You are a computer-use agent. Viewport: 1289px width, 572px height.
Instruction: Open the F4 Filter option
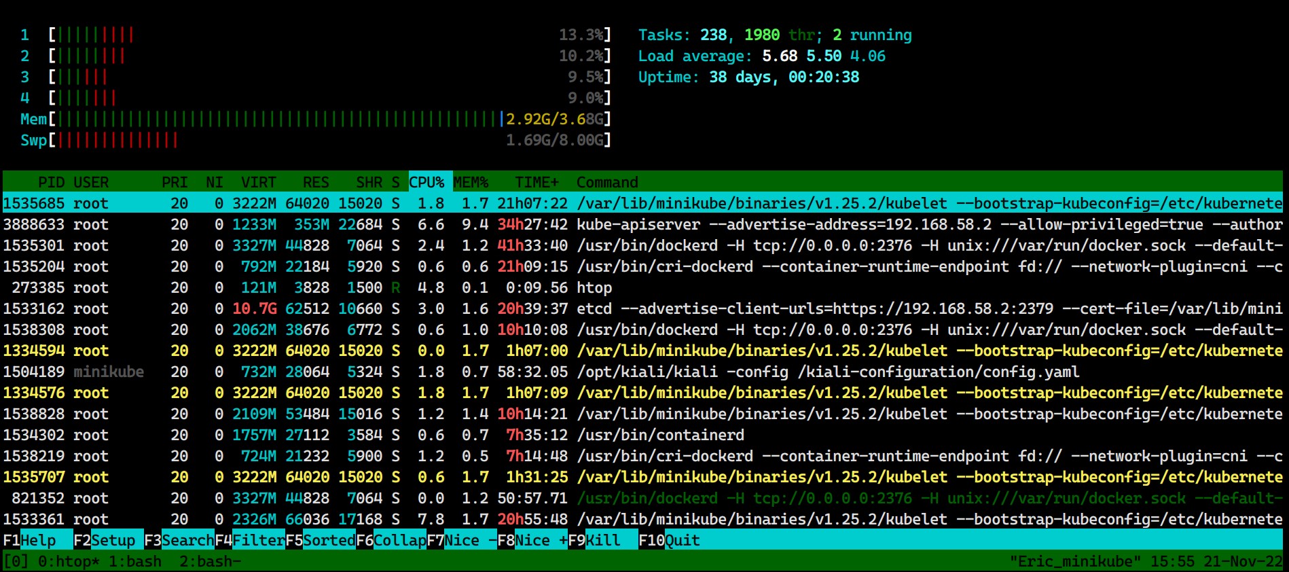tap(250, 540)
